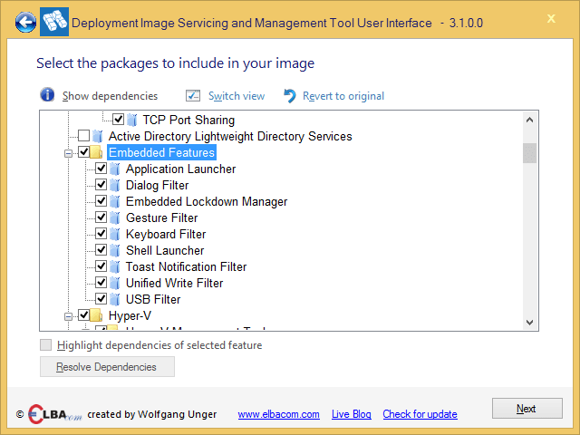Click the Resolve Dependencies button
The height and width of the screenshot is (435, 580).
pyautogui.click(x=107, y=366)
